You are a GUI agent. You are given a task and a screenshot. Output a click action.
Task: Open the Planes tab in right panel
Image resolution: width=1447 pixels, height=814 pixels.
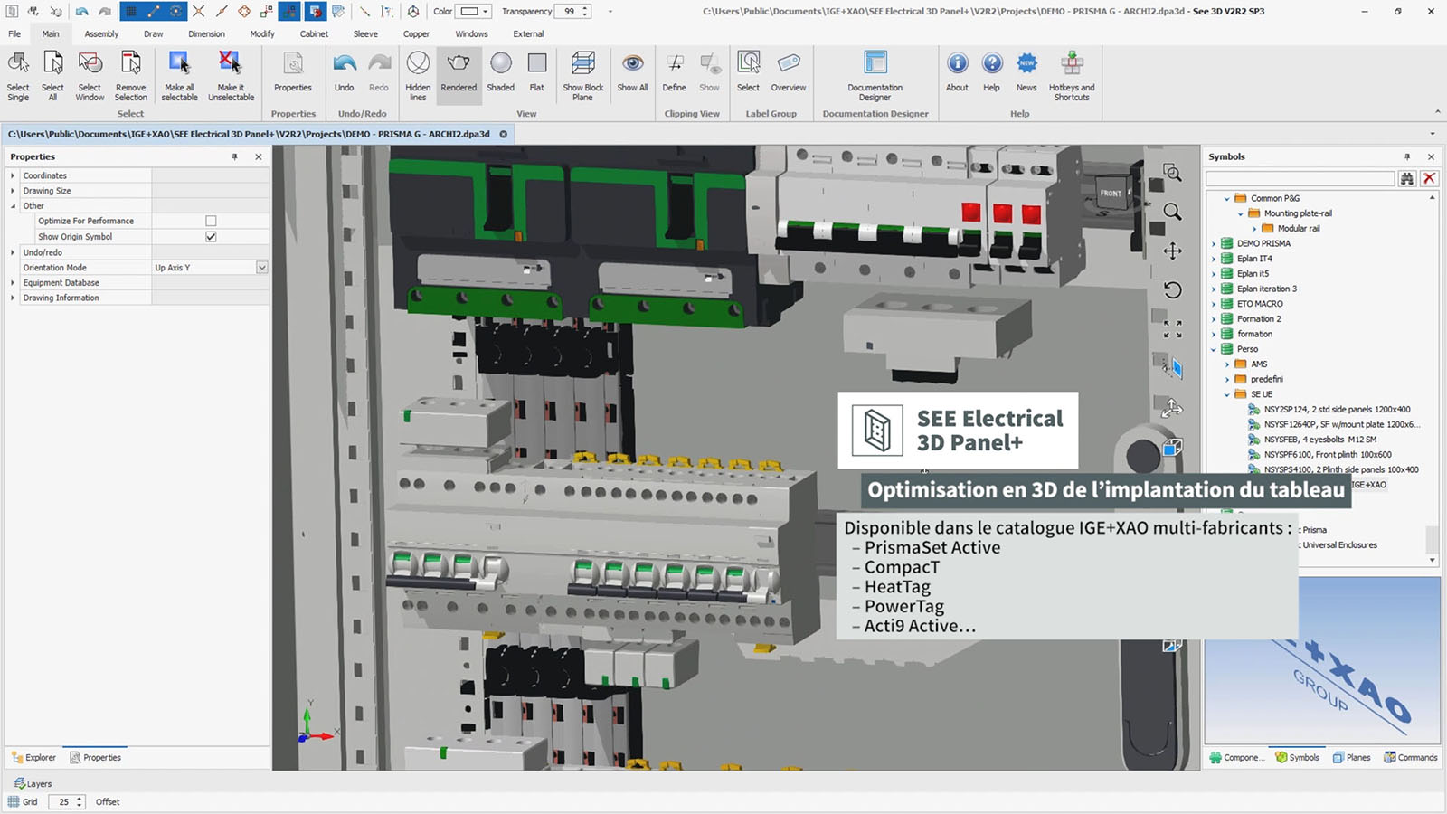pos(1351,758)
